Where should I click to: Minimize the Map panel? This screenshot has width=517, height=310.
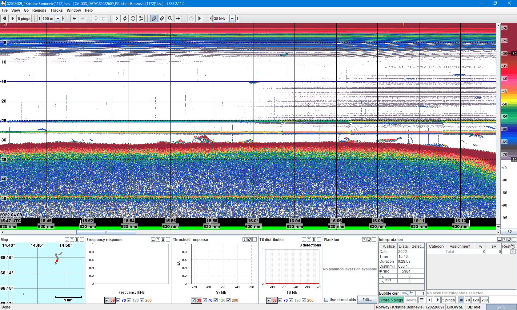click(82, 240)
